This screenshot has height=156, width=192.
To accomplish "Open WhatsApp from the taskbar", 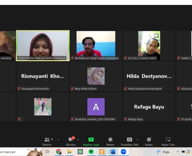I will pos(80,152).
